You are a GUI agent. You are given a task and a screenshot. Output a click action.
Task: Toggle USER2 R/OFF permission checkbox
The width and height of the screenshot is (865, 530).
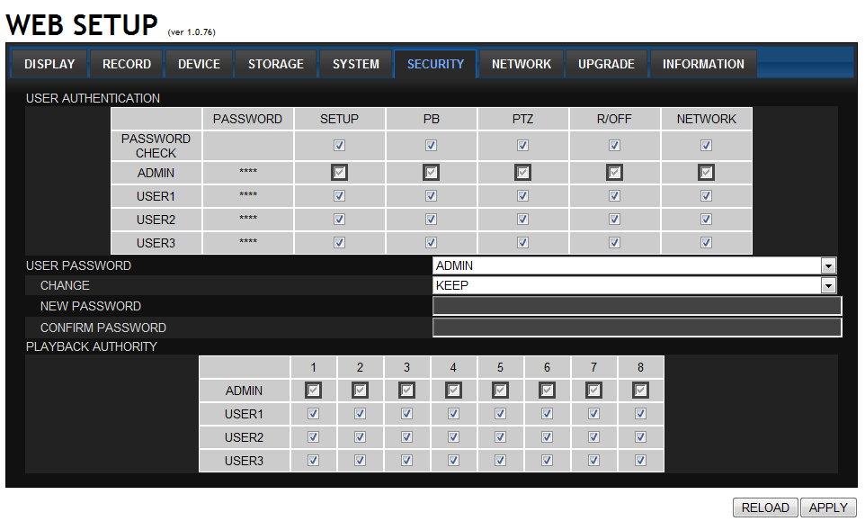click(614, 220)
